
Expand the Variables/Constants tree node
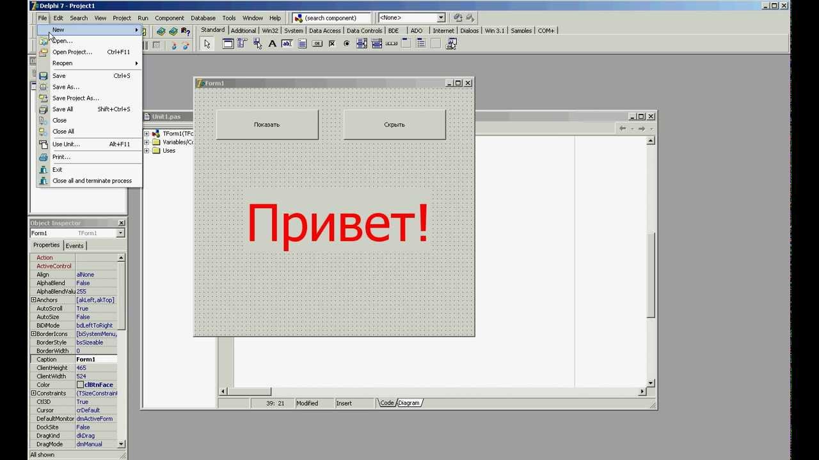coord(147,142)
